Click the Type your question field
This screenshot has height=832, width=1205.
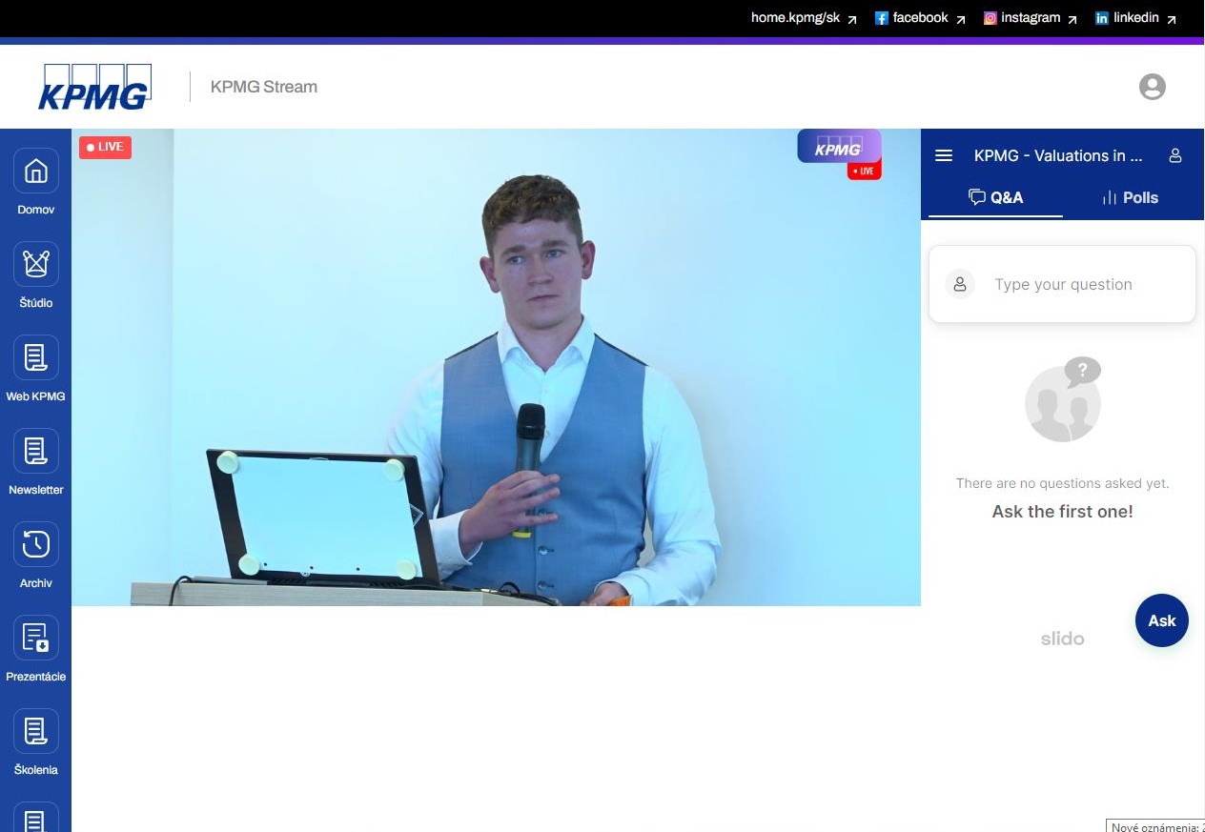pos(1062,284)
